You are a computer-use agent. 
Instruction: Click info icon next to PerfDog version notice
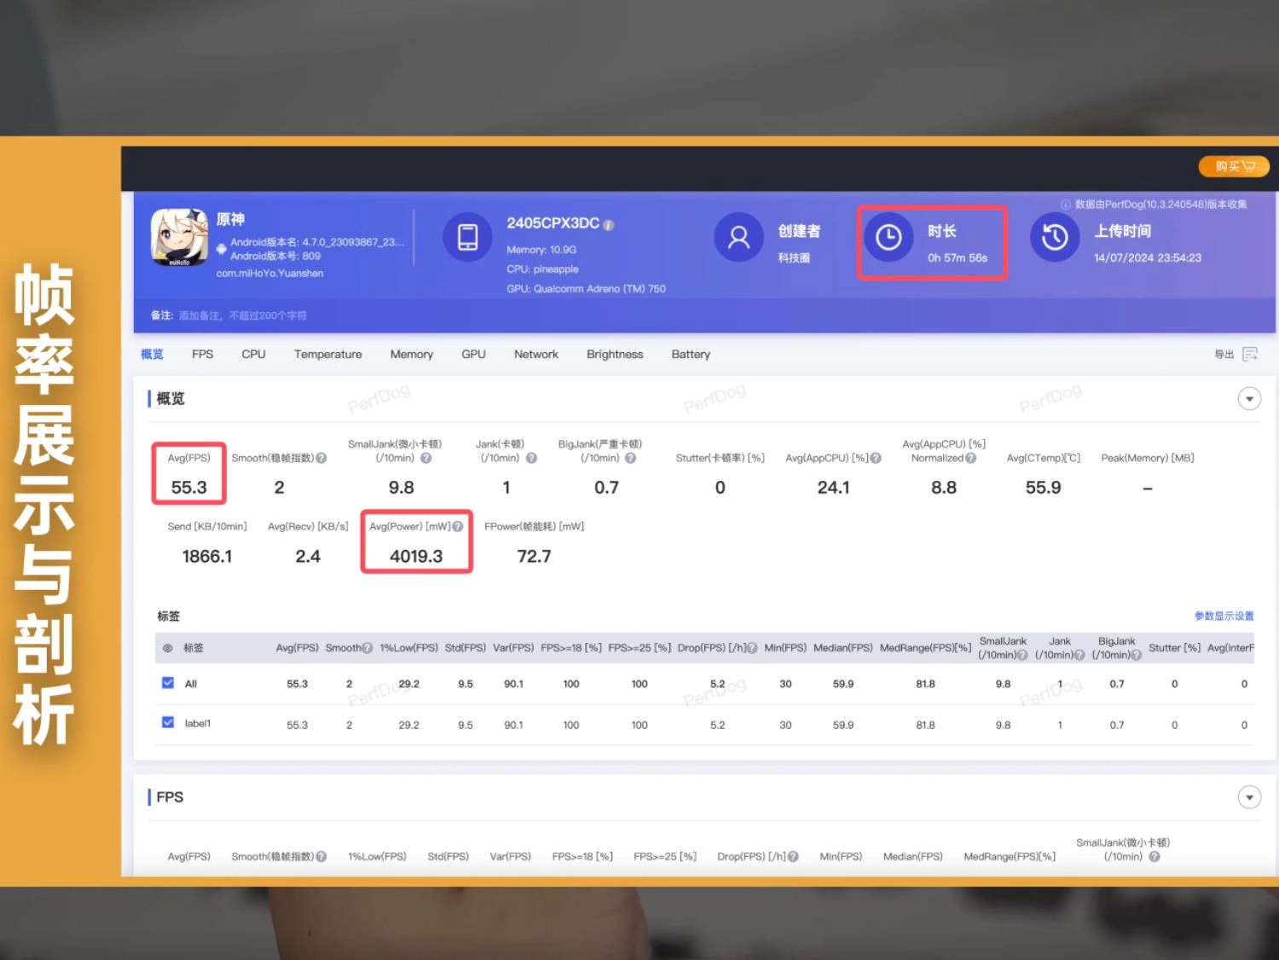(x=1066, y=205)
